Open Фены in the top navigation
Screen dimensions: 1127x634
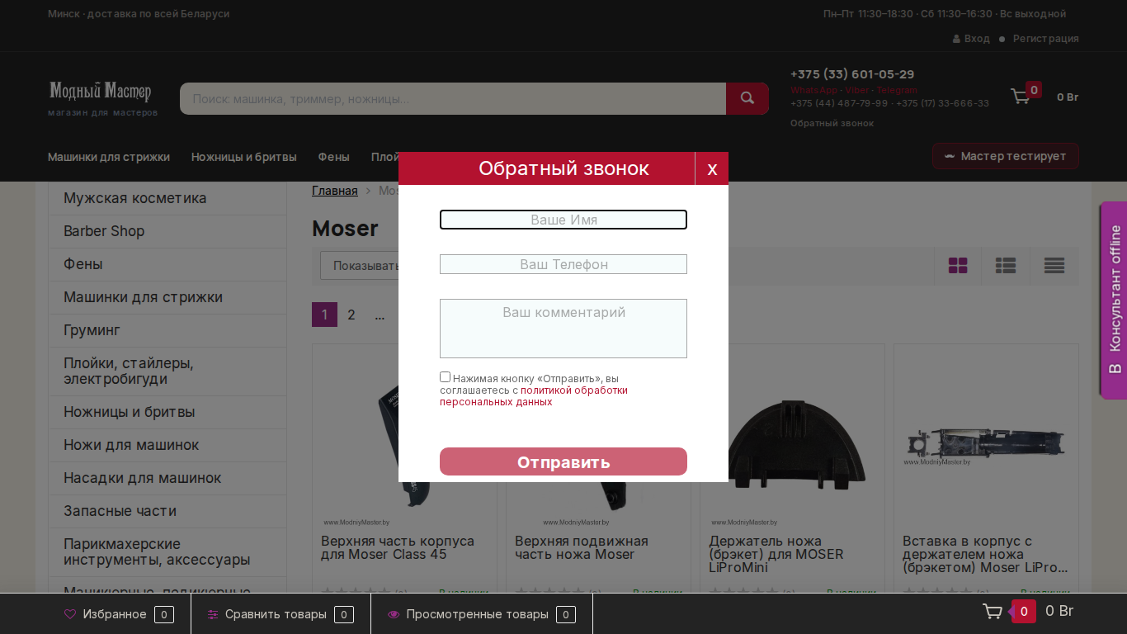click(x=333, y=157)
